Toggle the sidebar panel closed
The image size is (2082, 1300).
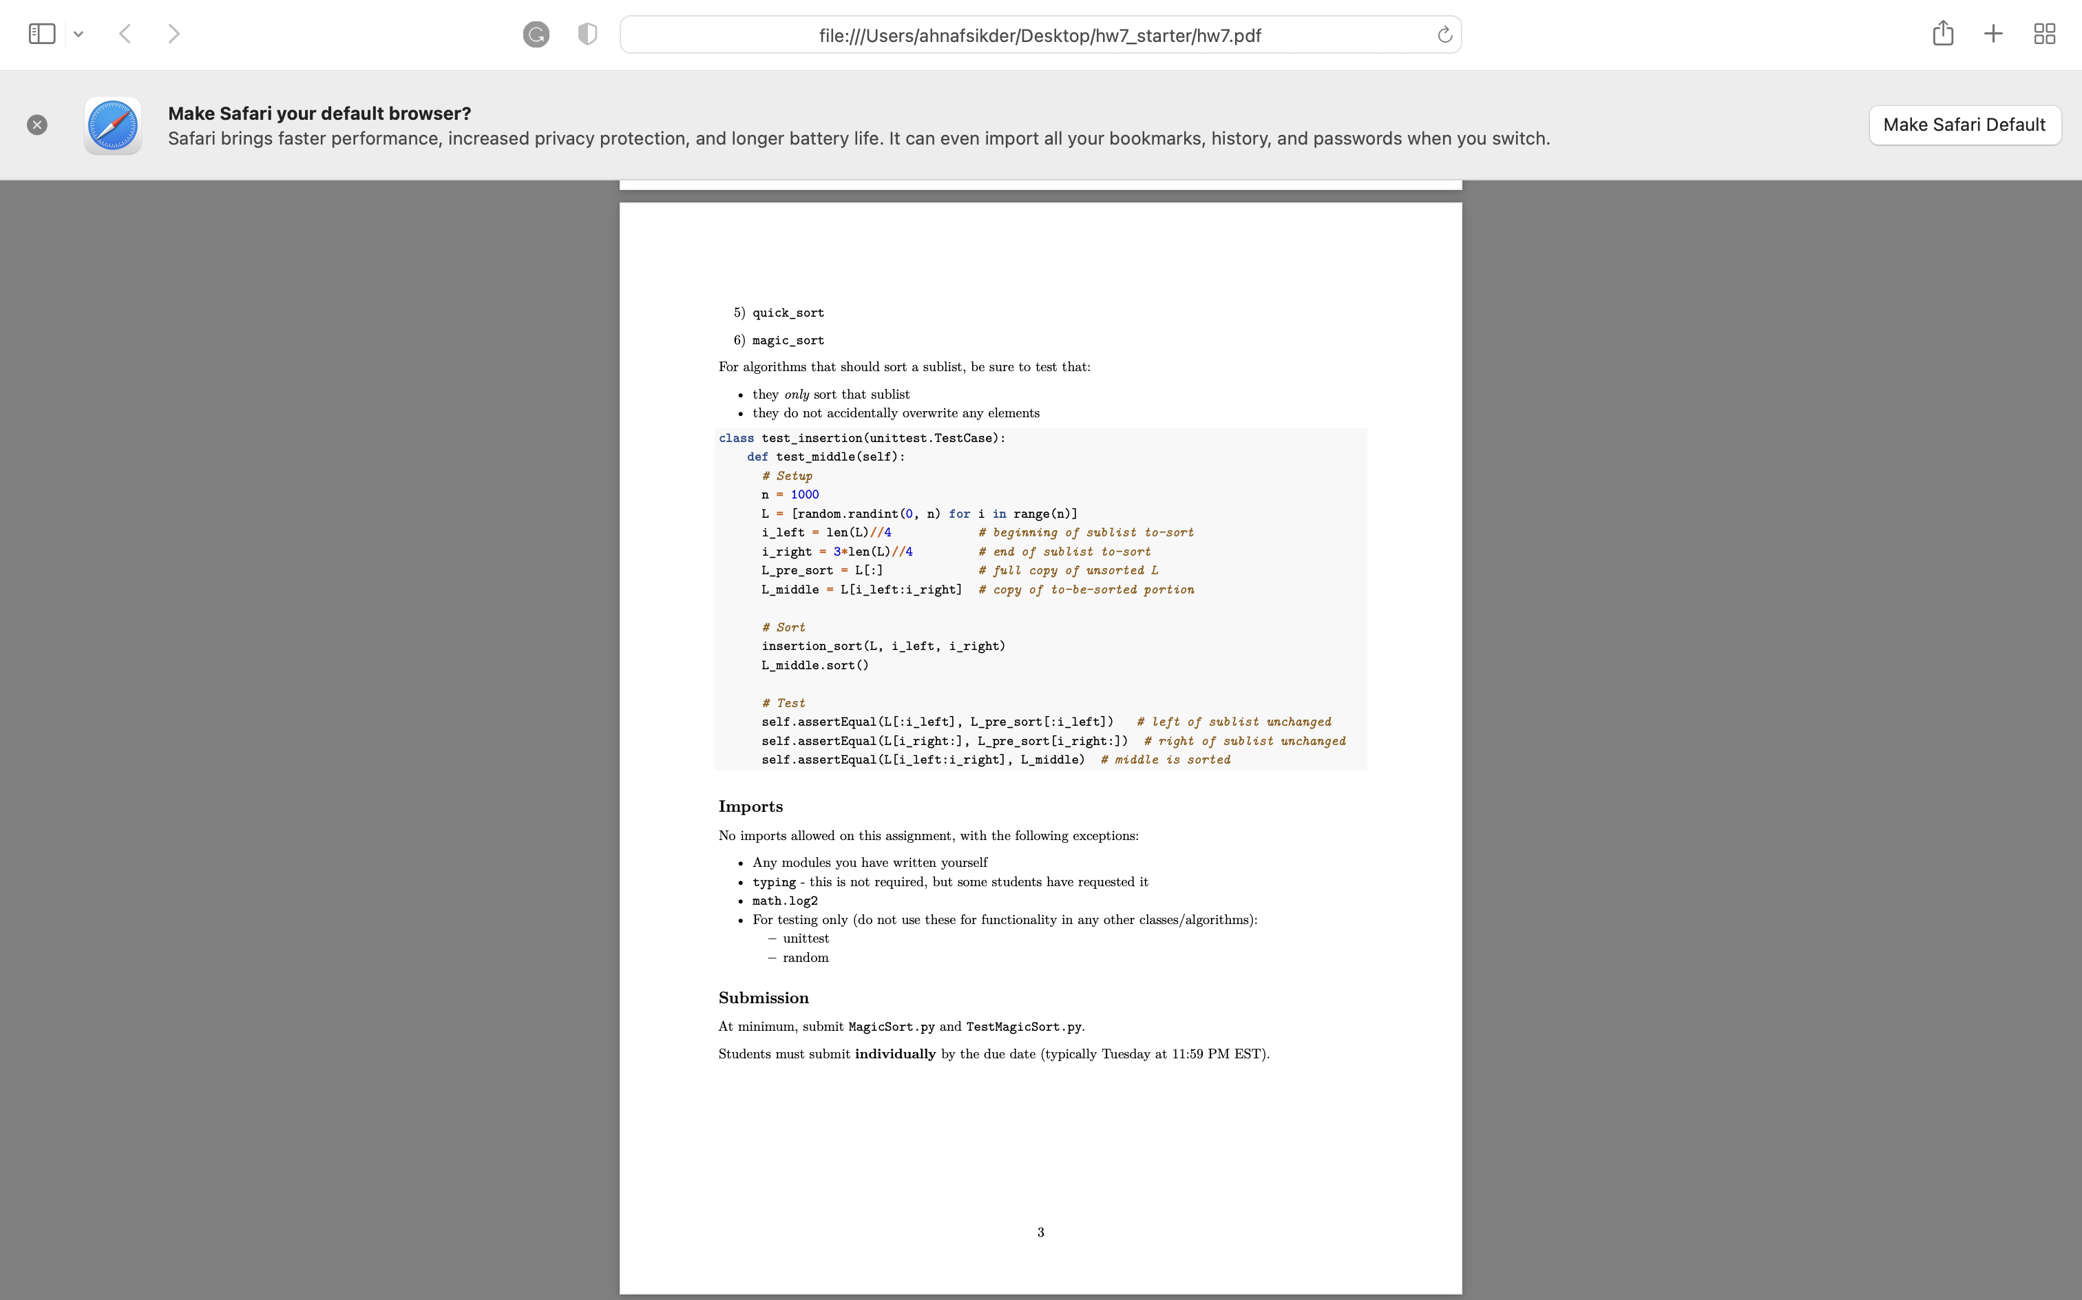point(41,34)
